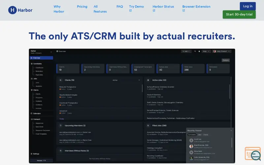Open Analytics under the Jobs section
This screenshot has width=264, height=165.
(39, 86)
